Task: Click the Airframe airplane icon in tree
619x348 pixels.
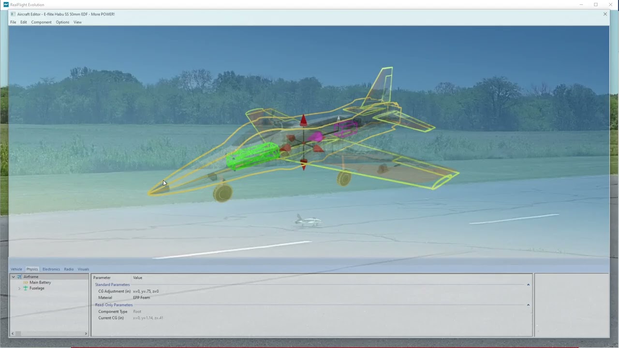Action: tap(19, 277)
